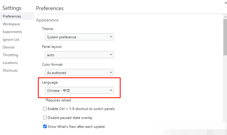Close the Settings panel
Viewport: 227px width, 135px height.
coord(225,2)
